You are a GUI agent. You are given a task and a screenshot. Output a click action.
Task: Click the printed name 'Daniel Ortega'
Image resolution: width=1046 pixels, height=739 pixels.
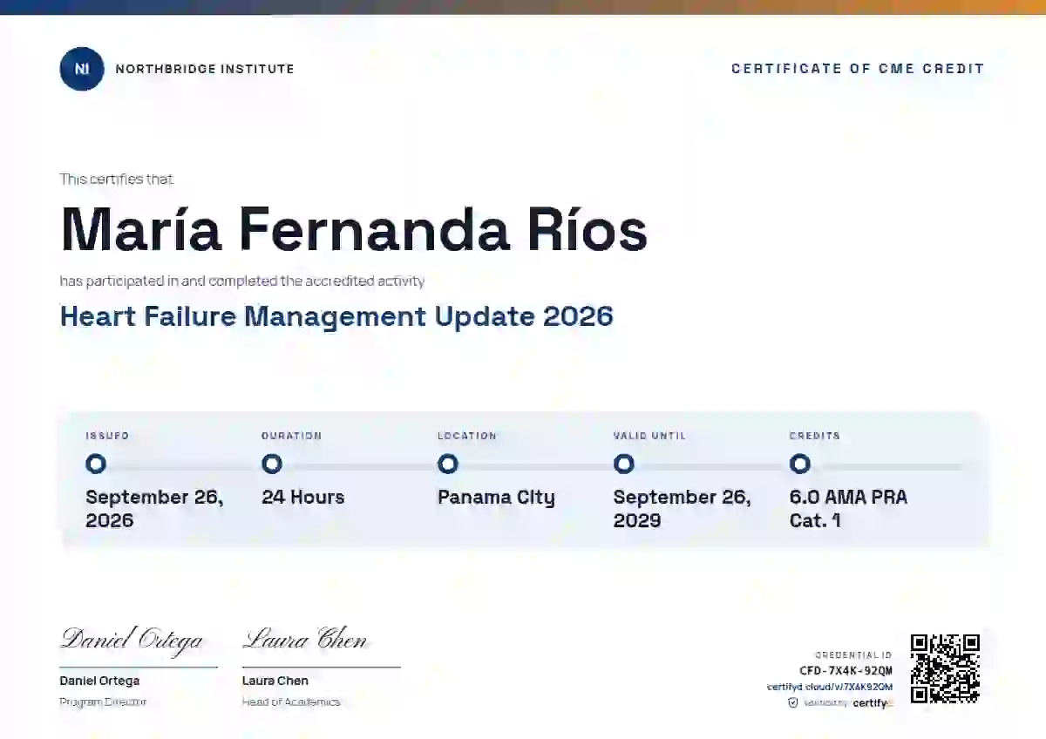tap(99, 681)
